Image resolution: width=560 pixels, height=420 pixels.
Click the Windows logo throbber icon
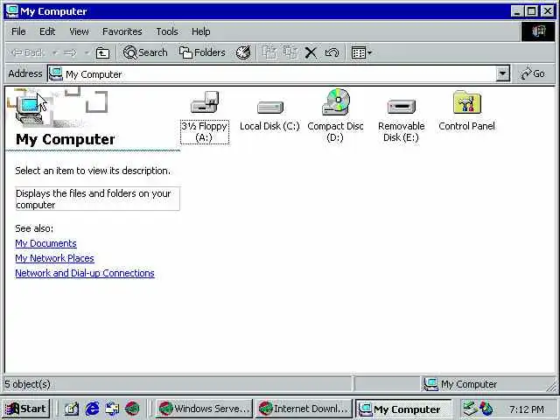(x=539, y=31)
